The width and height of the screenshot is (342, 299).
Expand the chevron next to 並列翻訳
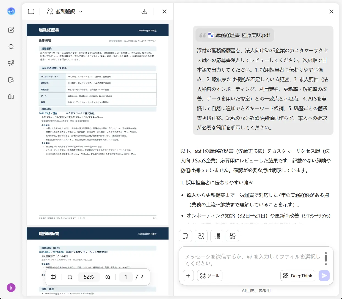81,12
